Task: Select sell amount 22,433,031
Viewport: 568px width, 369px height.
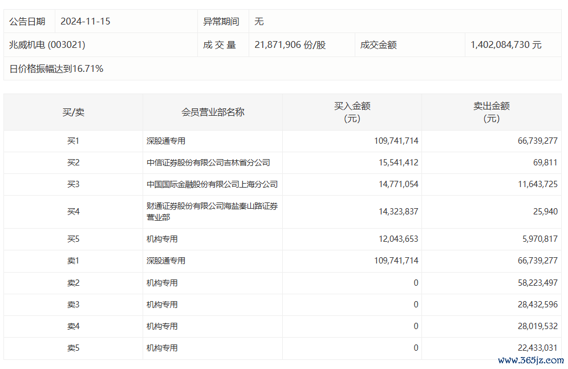Action: pos(538,348)
